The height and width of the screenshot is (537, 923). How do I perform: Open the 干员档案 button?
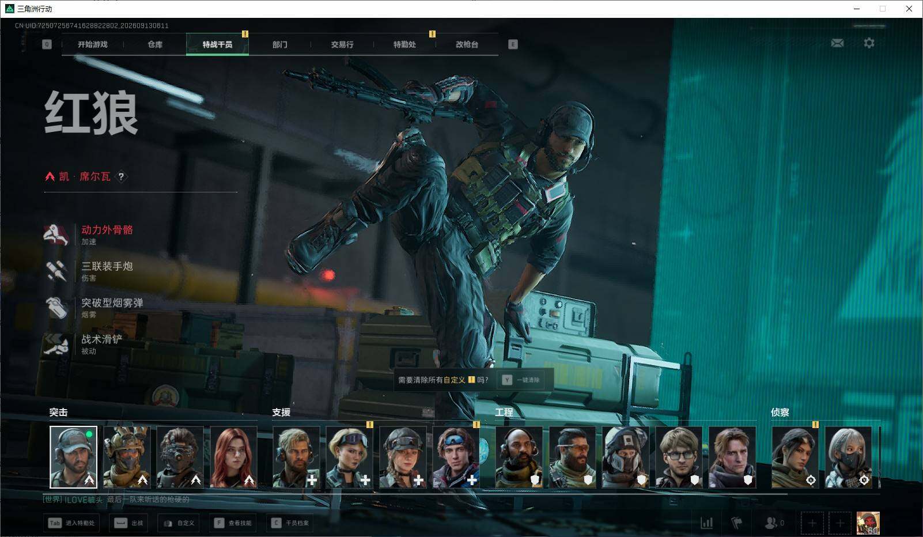(290, 523)
